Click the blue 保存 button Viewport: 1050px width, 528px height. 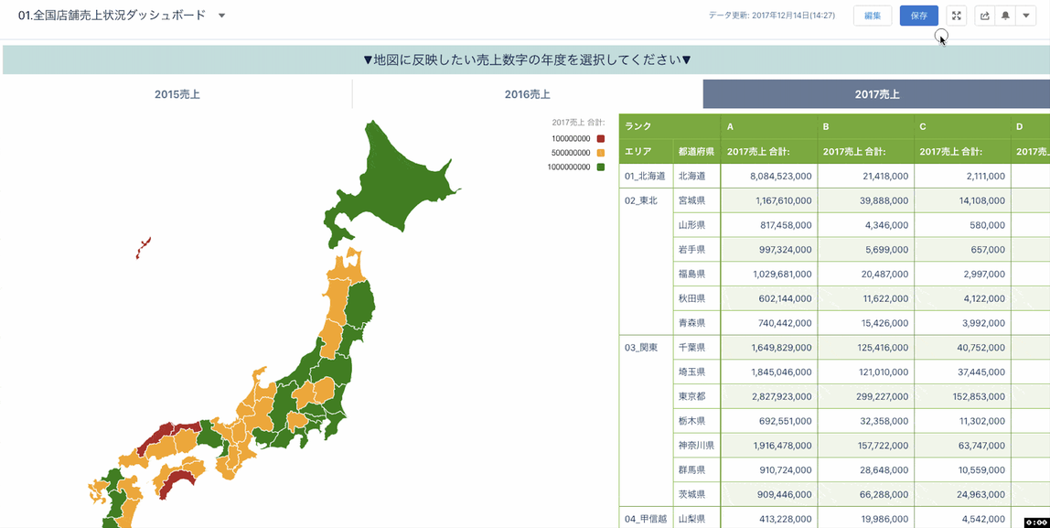918,16
